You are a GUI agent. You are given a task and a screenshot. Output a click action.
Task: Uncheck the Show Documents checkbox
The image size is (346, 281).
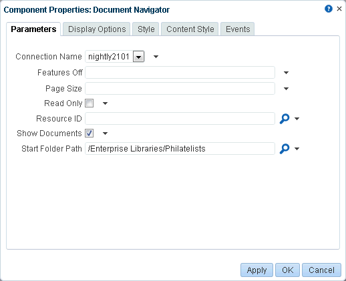click(89, 133)
